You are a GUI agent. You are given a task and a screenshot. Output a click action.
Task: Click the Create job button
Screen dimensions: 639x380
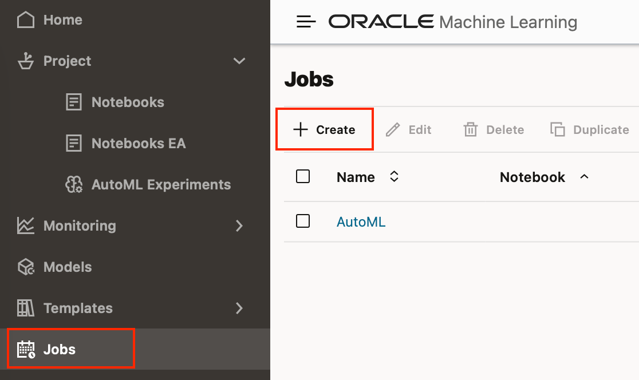click(x=325, y=129)
